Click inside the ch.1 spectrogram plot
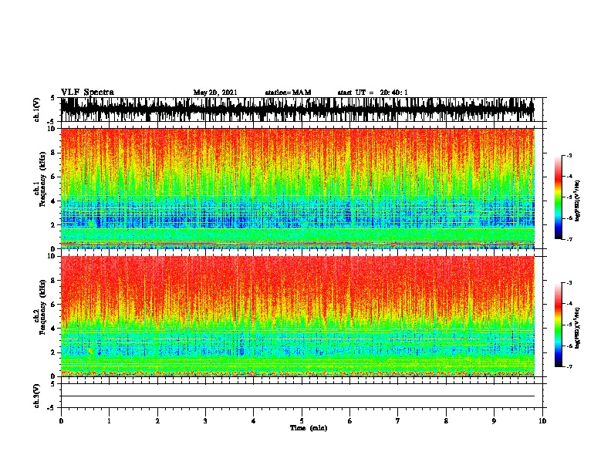The image size is (611, 472). pyautogui.click(x=298, y=188)
